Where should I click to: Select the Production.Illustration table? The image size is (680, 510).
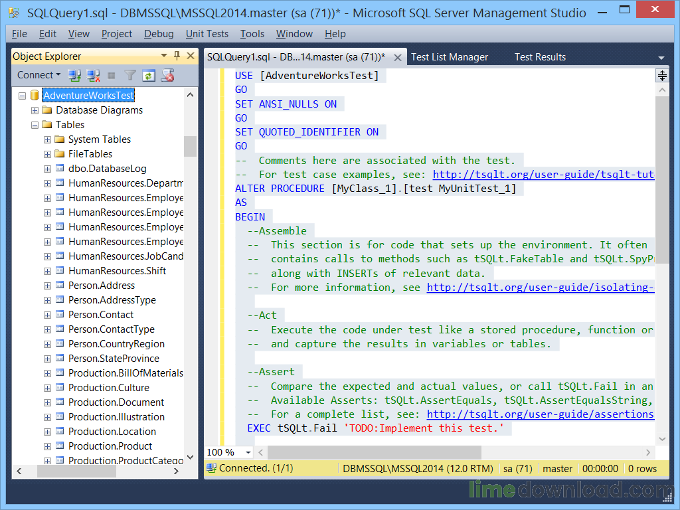coord(117,416)
